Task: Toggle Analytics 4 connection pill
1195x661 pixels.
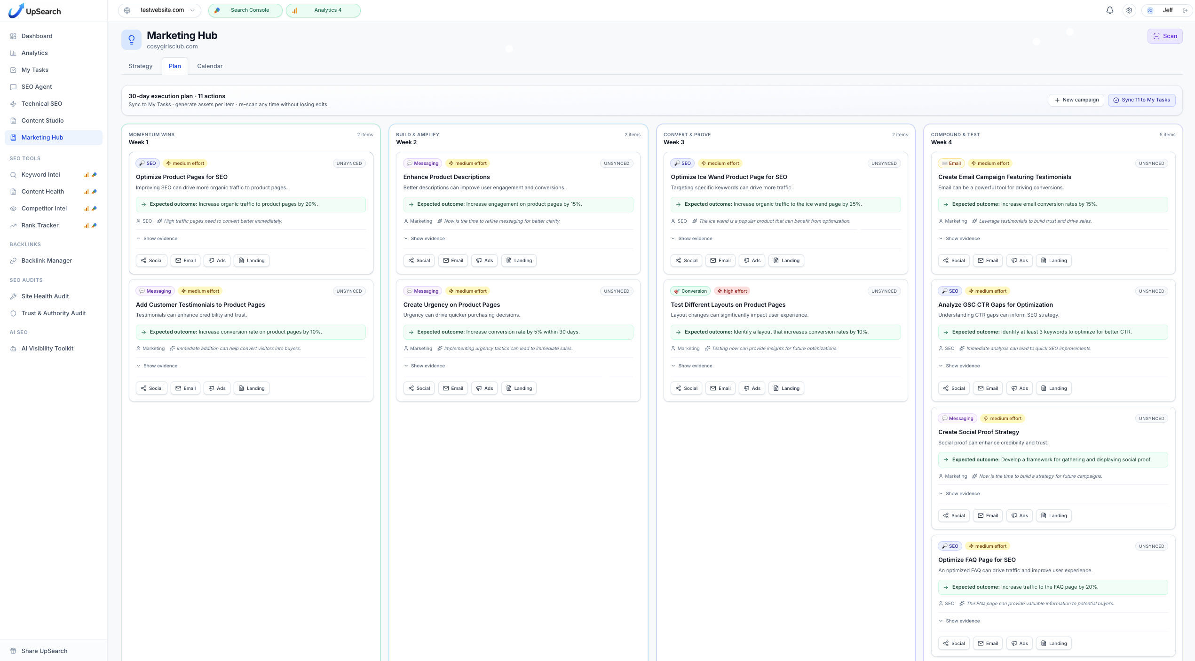Action: pyautogui.click(x=323, y=10)
